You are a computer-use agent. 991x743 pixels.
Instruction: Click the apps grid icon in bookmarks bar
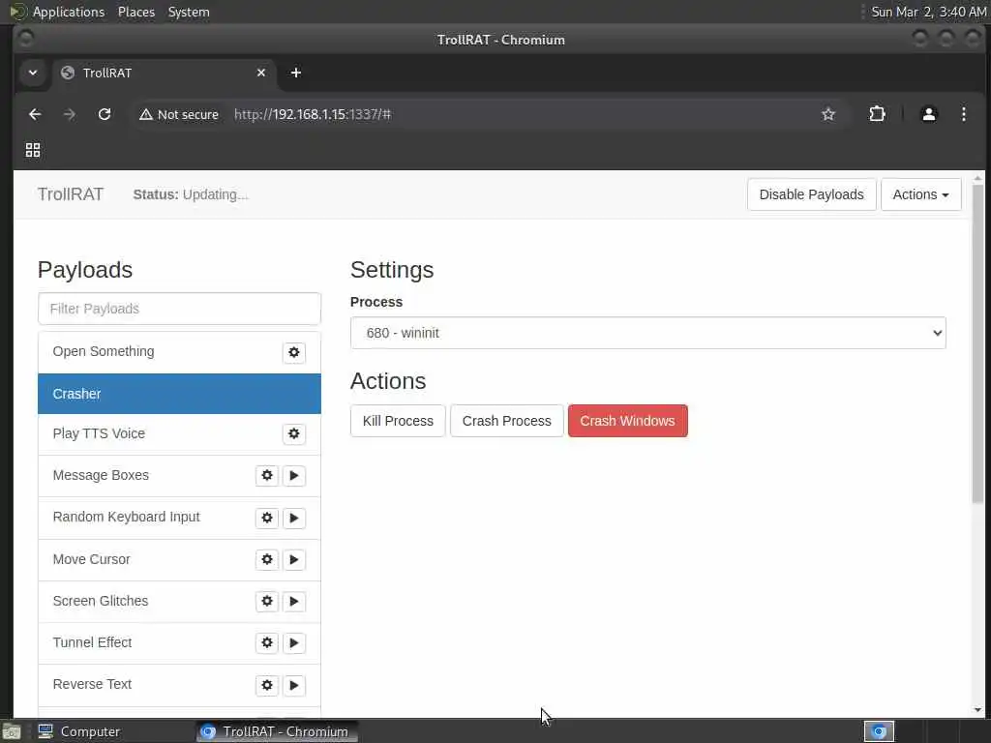(33, 150)
